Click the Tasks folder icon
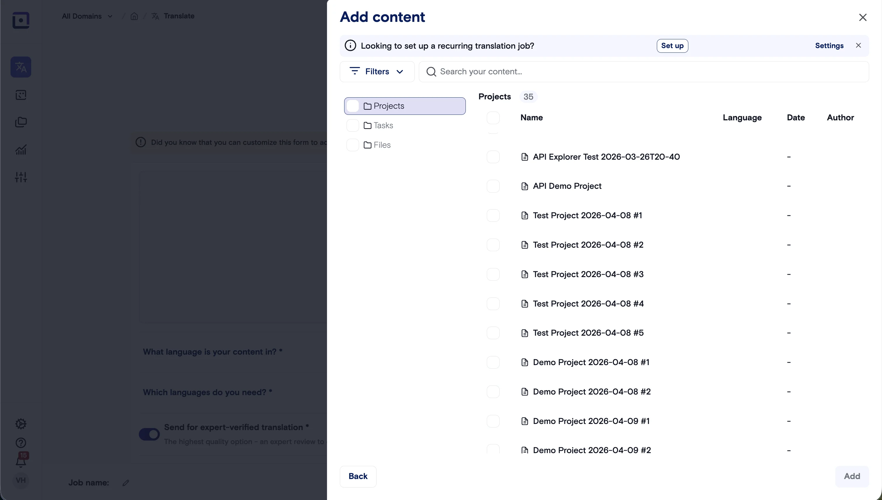This screenshot has height=500, width=882. [367, 126]
